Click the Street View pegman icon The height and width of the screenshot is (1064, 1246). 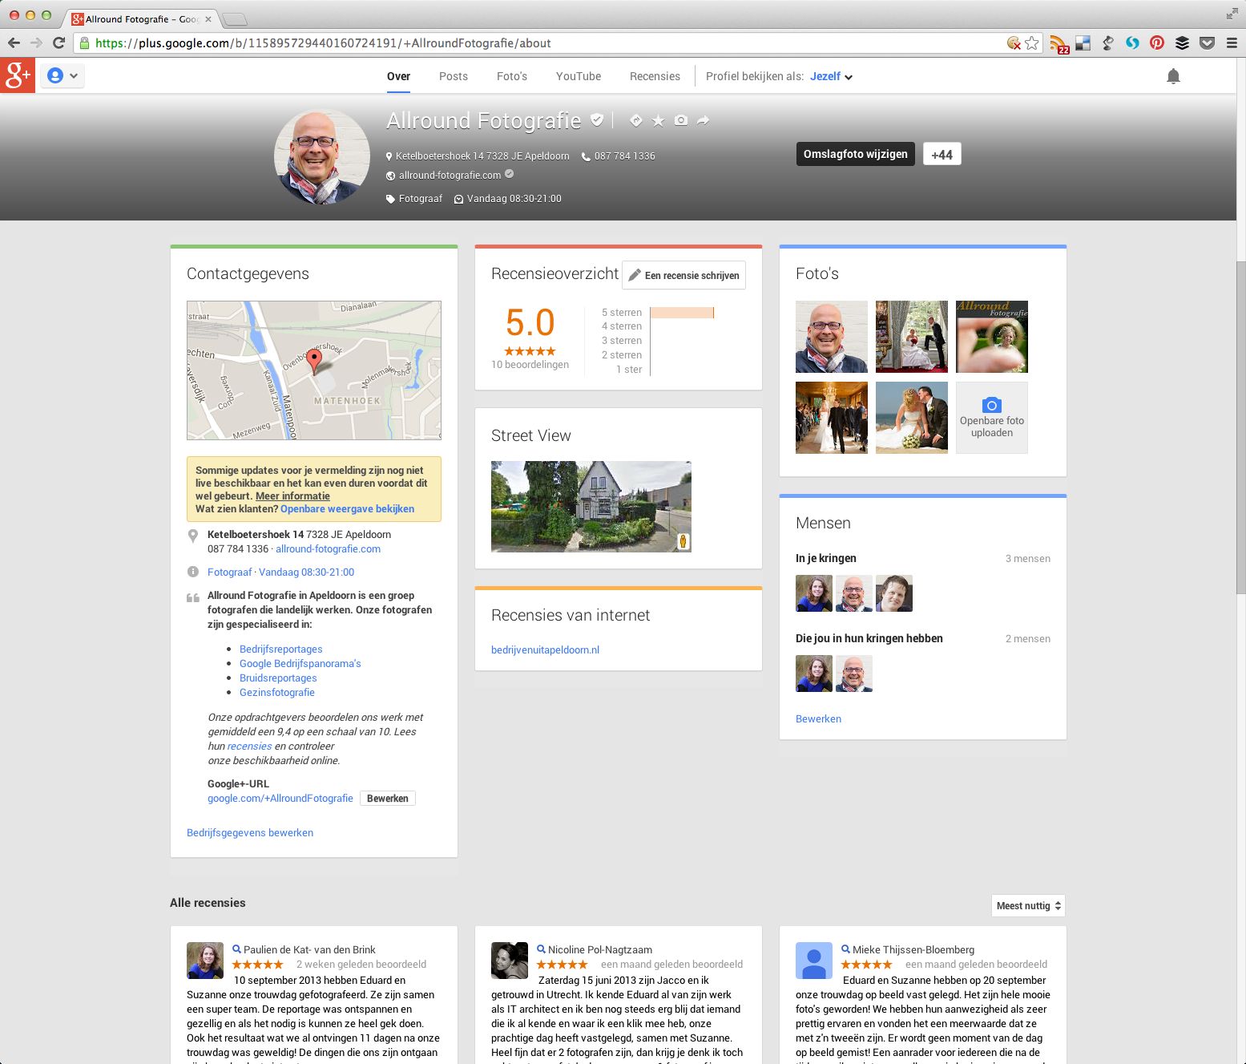tap(683, 541)
